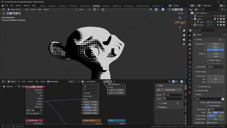The height and width of the screenshot is (128, 227).
Task: Click the viewport pan hand icon
Action: 184,35
